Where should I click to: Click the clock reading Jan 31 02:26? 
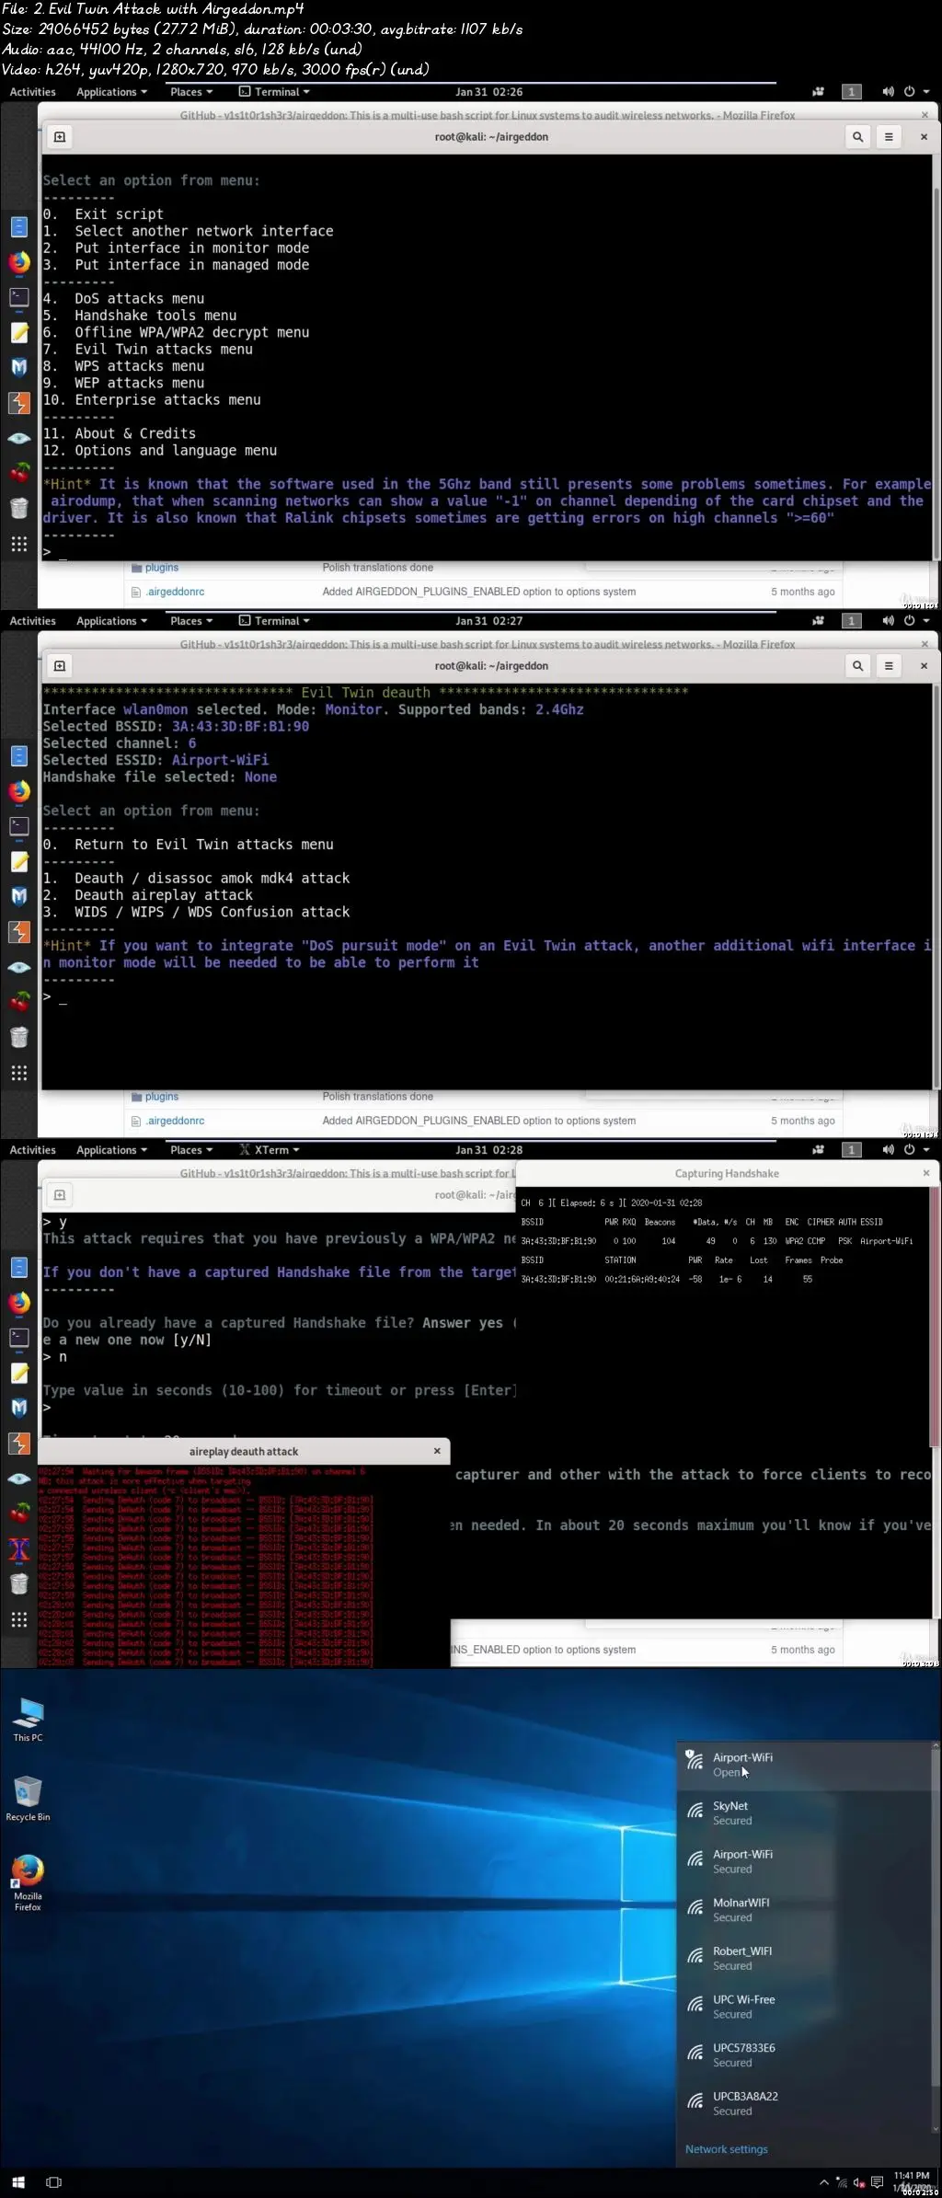click(x=488, y=92)
